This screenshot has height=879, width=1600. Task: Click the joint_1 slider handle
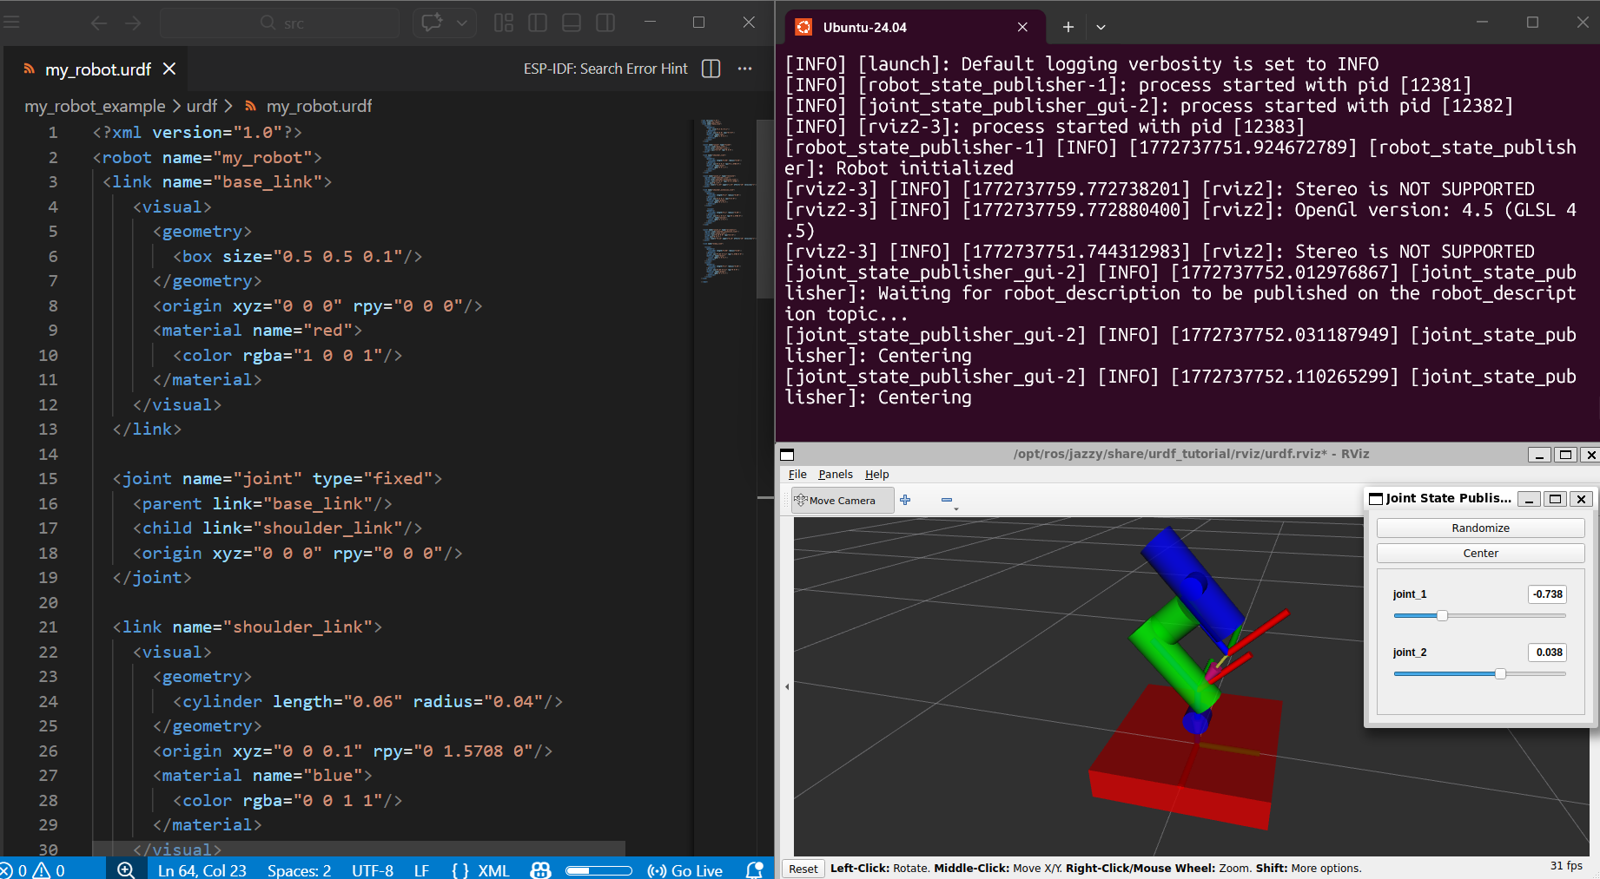[x=1442, y=615]
